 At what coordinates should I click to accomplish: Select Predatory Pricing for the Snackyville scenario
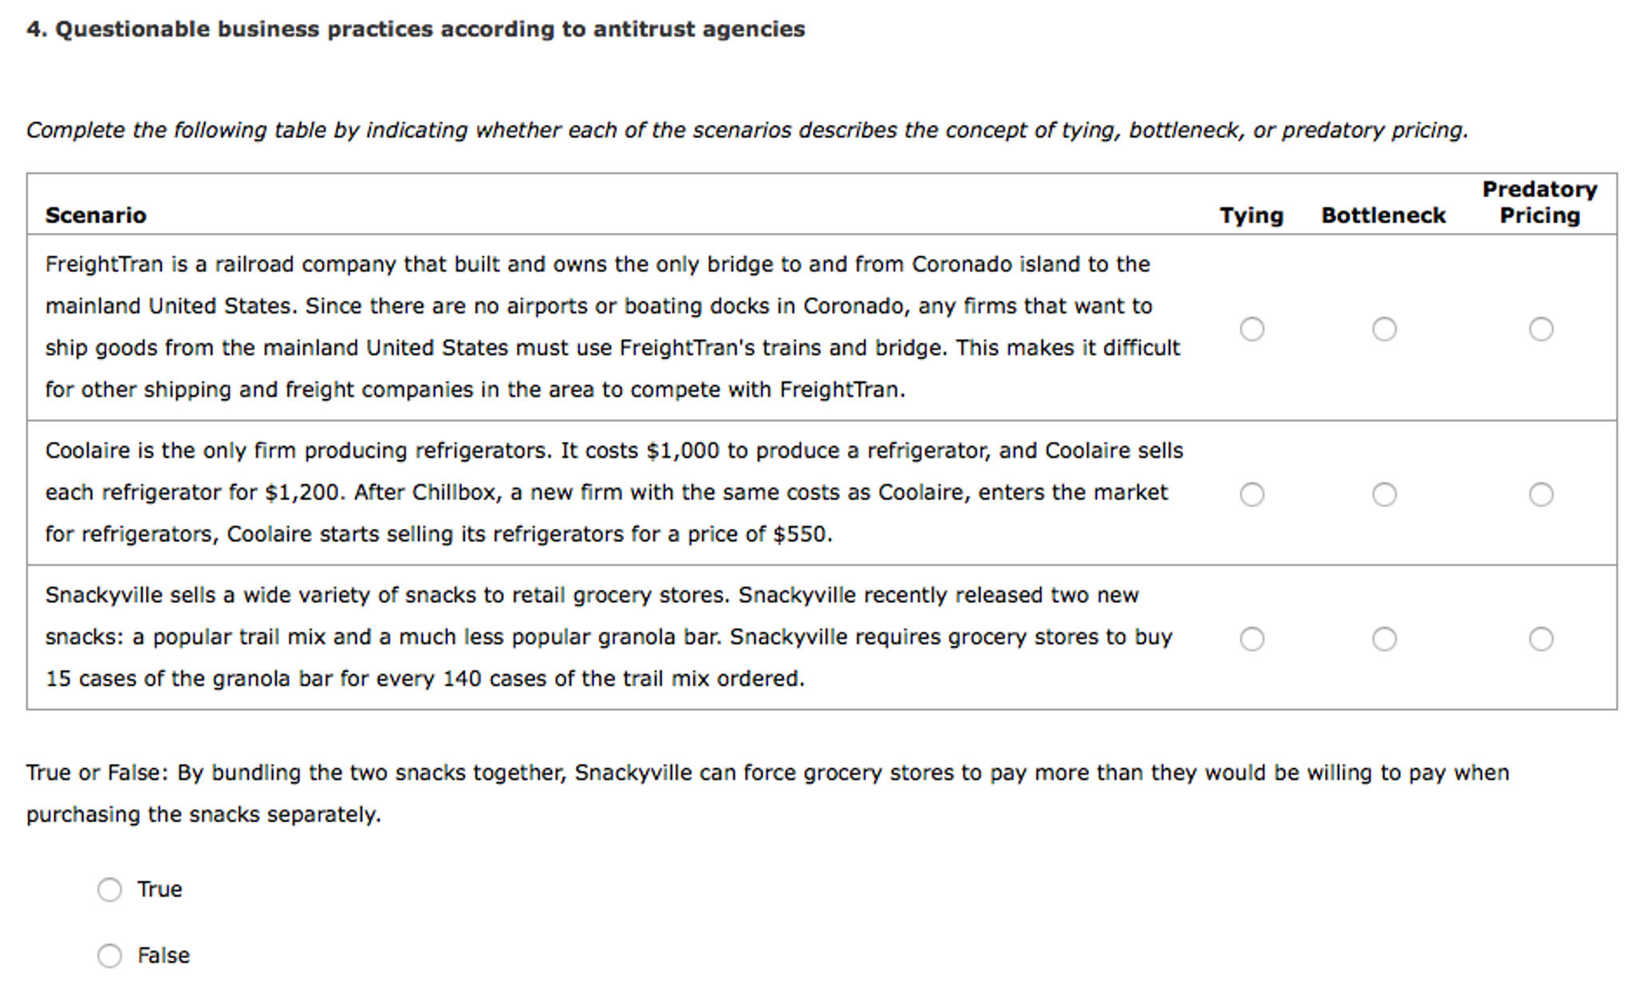(1539, 638)
